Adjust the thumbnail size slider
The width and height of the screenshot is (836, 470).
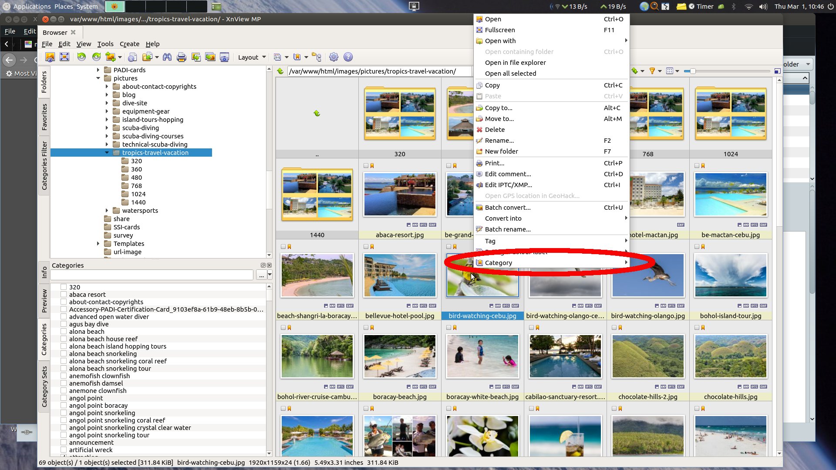(692, 71)
